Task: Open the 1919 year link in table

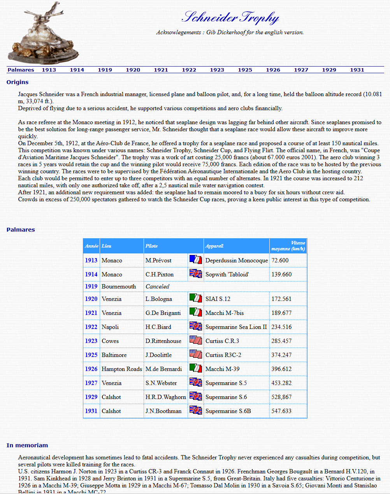Action: [91, 287]
